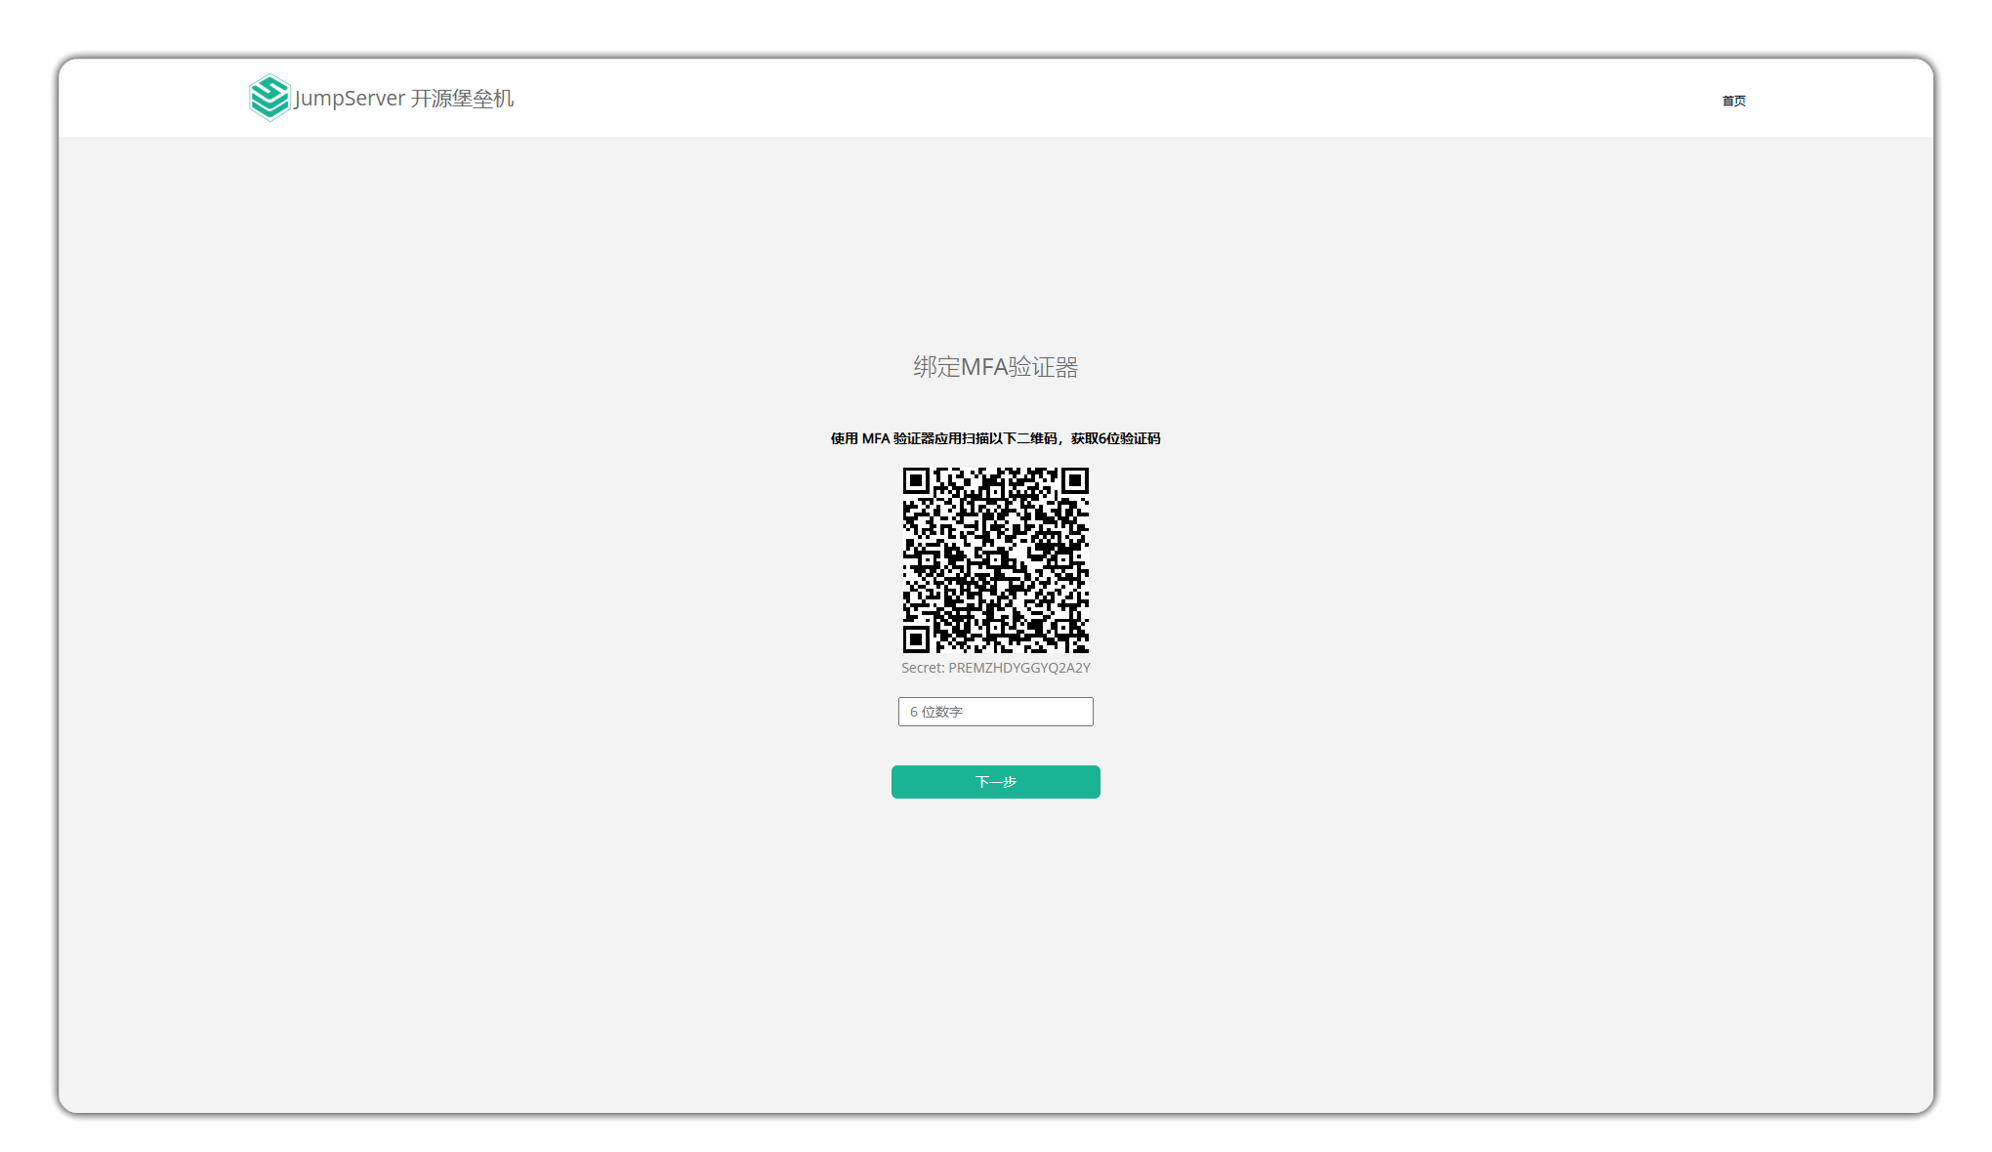Click the green JumpServer logo icon
Image resolution: width=1992 pixels, height=1152 pixels.
(x=269, y=98)
